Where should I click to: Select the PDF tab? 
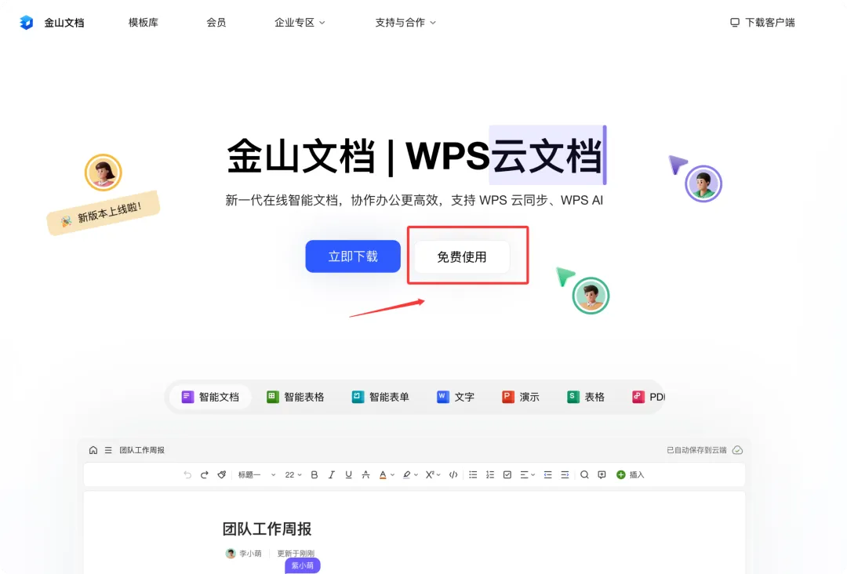coord(649,397)
